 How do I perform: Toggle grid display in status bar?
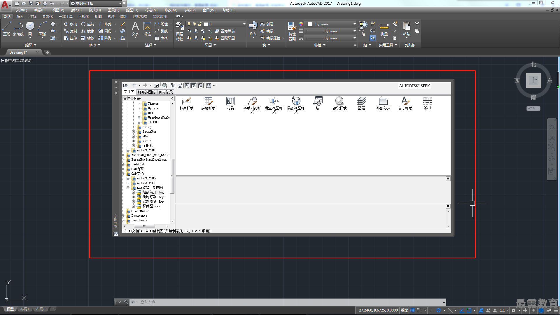[412, 310]
